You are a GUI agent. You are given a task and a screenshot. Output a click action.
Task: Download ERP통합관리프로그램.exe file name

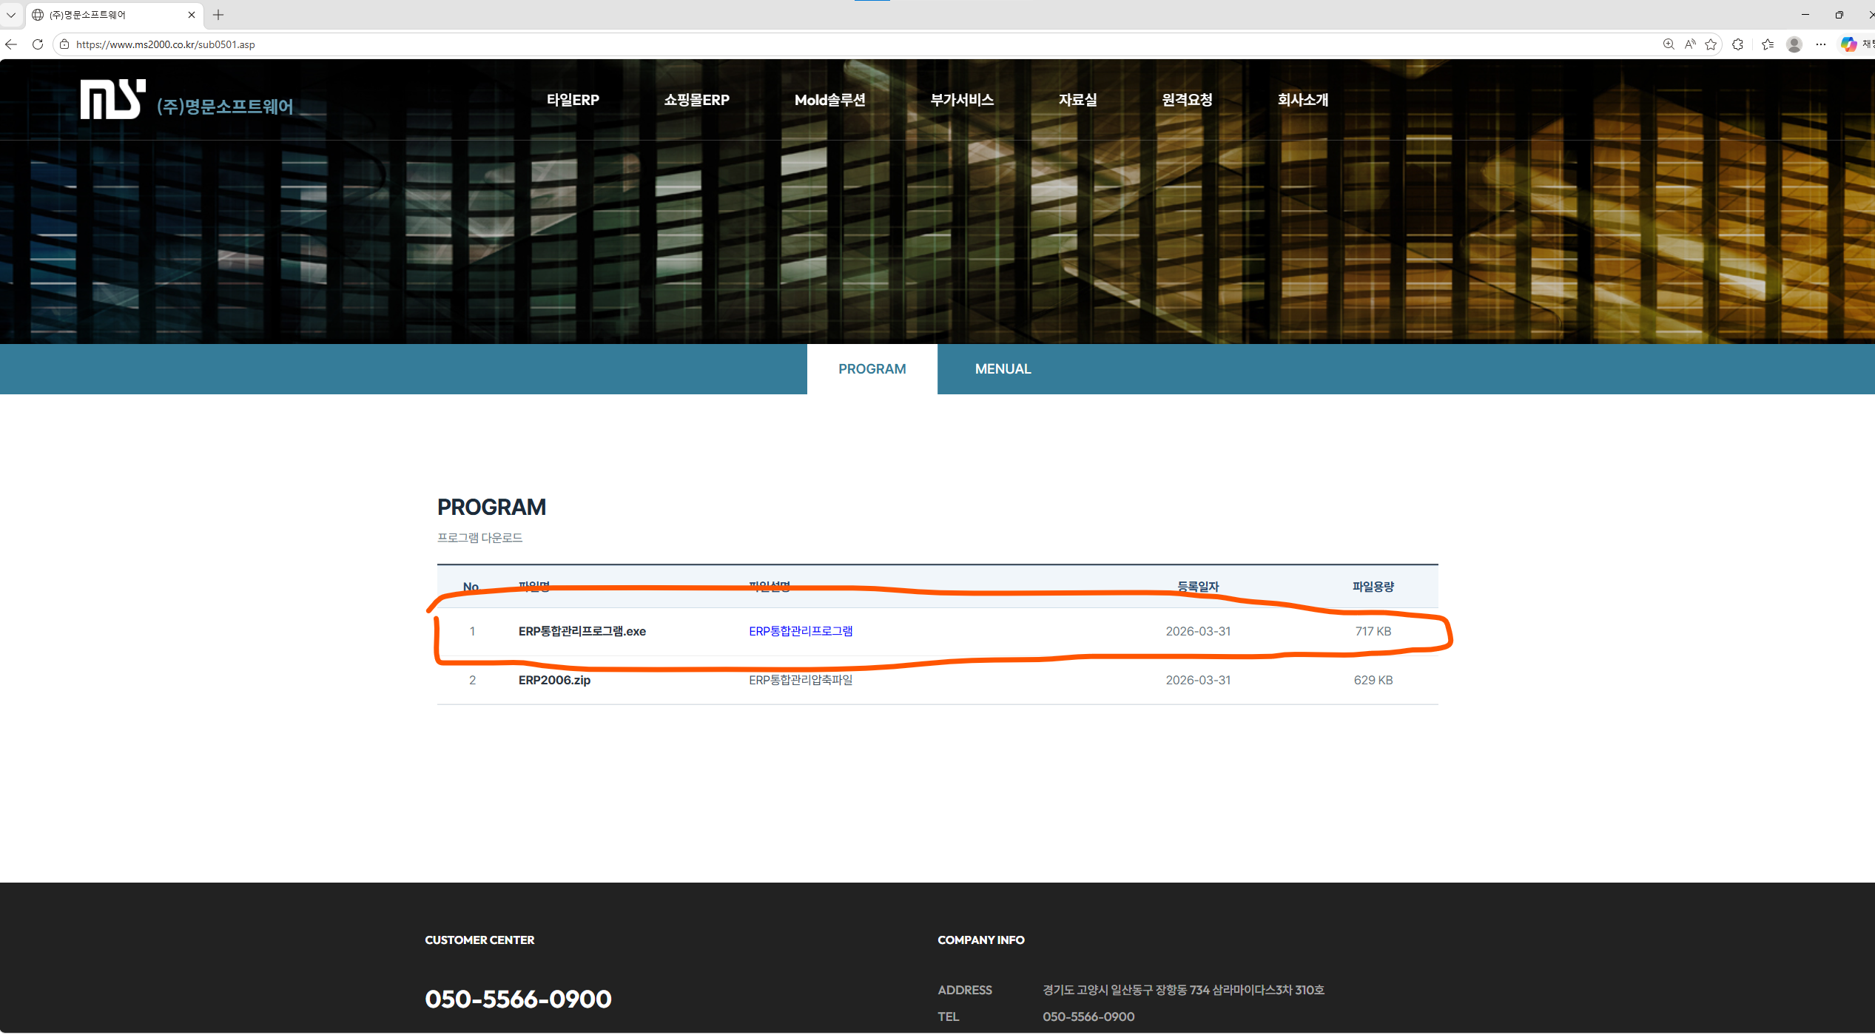582,631
